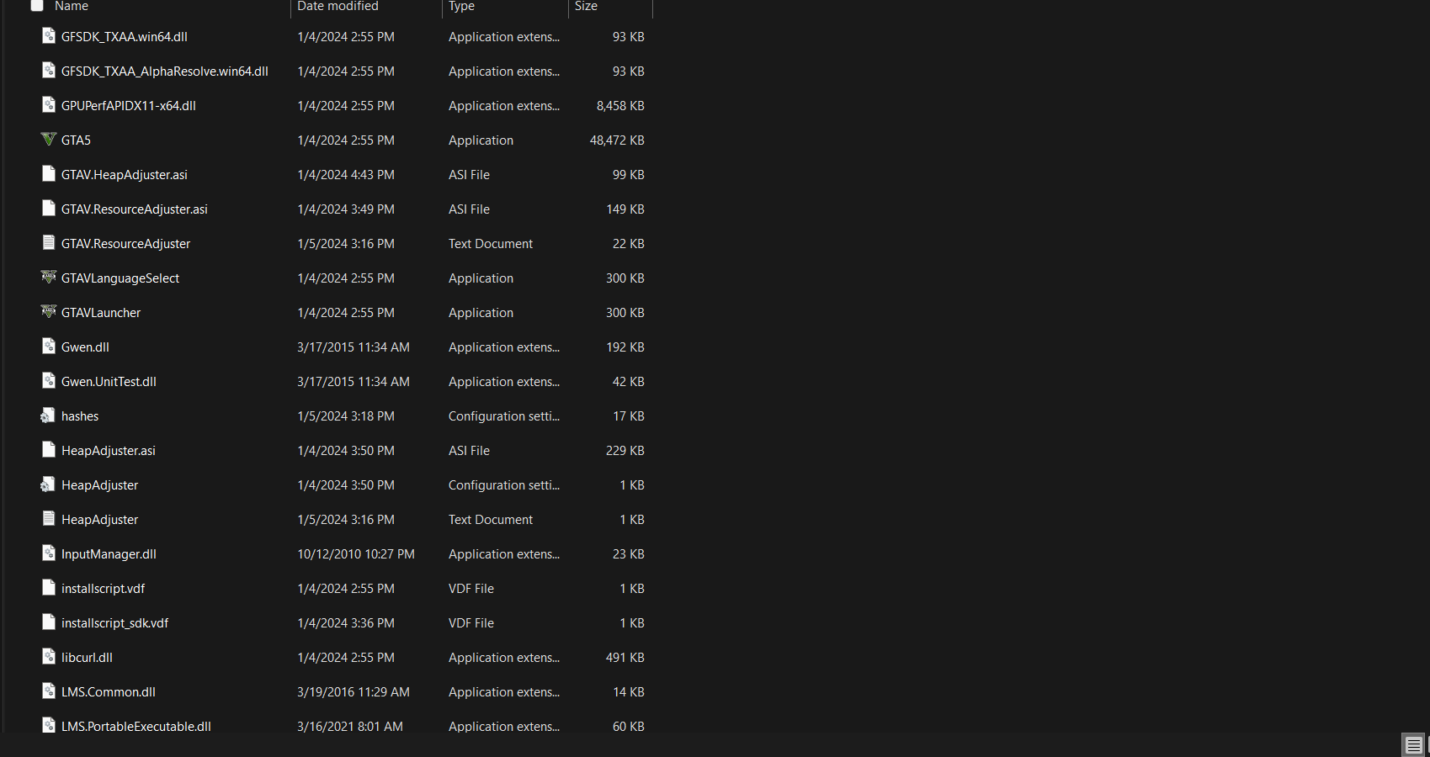Select the 229 KB size value

tap(625, 451)
